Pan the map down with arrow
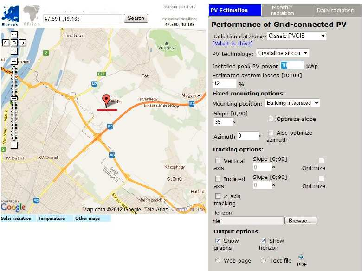The image size is (362, 271). point(14,51)
